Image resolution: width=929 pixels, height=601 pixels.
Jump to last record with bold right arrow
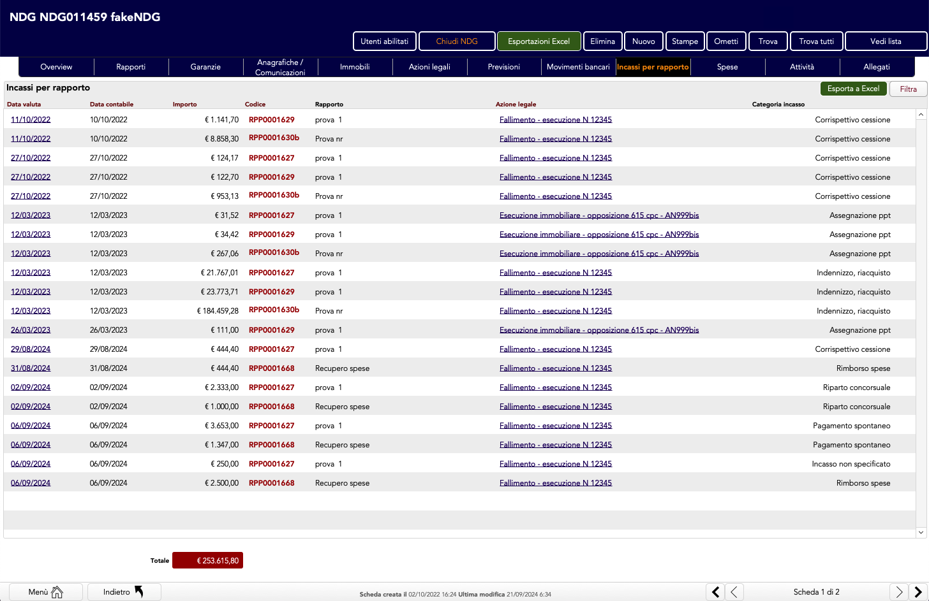pyautogui.click(x=918, y=592)
